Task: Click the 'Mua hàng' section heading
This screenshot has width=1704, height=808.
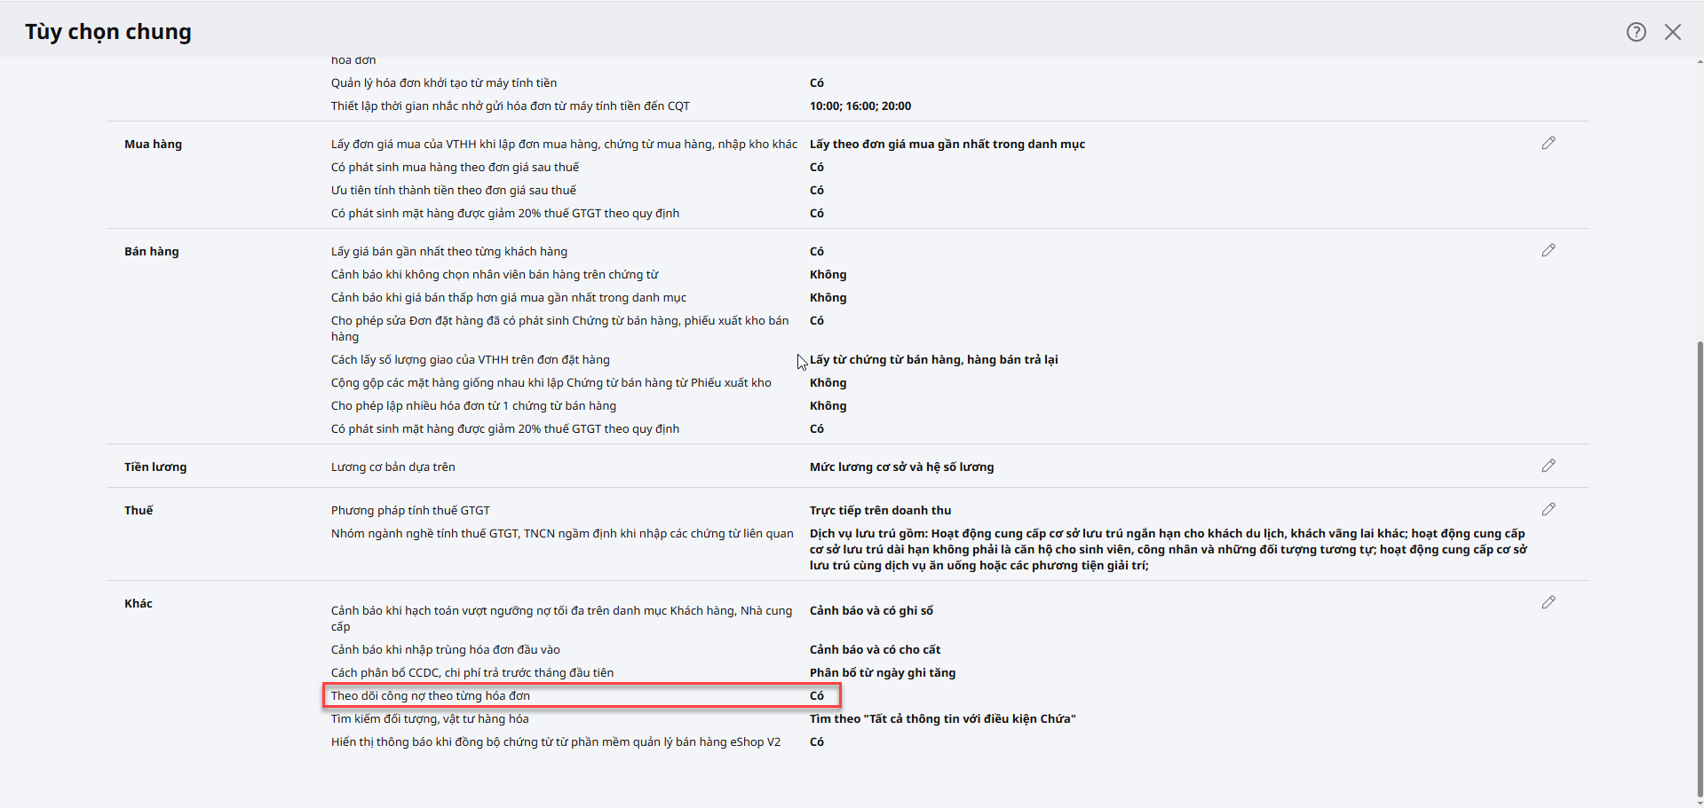Action: click(153, 144)
